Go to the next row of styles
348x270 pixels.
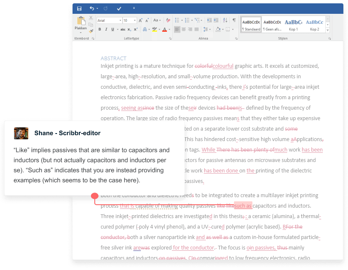pyautogui.click(x=328, y=25)
